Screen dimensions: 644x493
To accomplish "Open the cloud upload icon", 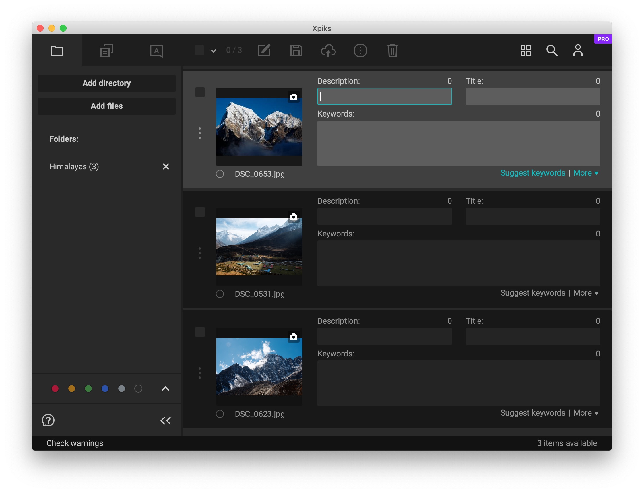I will pyautogui.click(x=328, y=51).
